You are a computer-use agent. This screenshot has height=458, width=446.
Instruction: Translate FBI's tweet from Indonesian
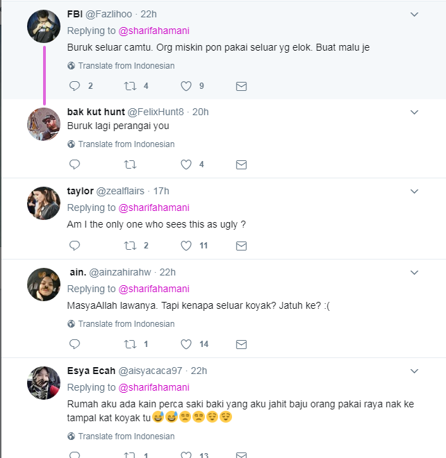click(x=126, y=66)
